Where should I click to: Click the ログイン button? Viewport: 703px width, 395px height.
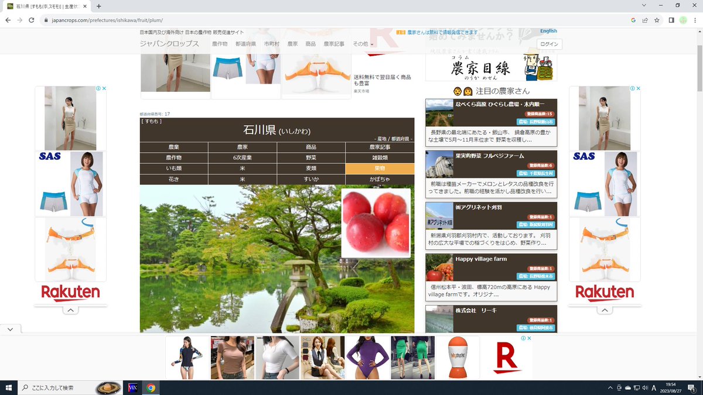point(550,44)
